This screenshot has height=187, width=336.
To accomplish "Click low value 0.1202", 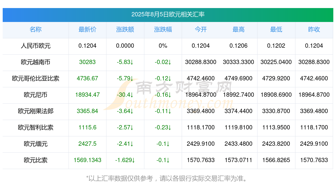I will coord(276,46).
